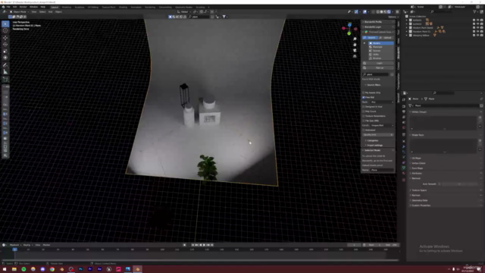Switch to the Sculpting workspace tab

[80, 7]
